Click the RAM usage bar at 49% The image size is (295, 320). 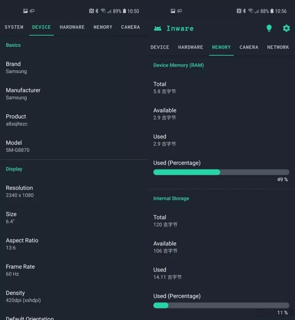(221, 172)
